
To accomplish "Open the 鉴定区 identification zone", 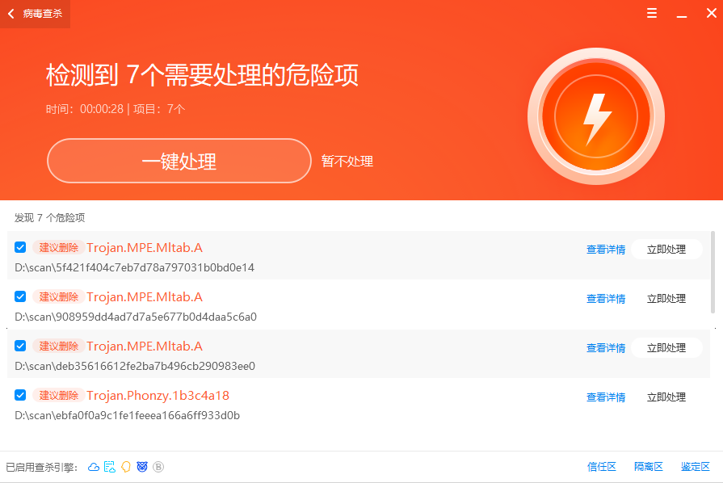I will (695, 467).
